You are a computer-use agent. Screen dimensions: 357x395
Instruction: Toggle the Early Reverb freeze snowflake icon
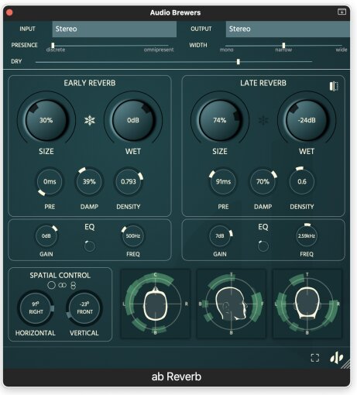90,120
